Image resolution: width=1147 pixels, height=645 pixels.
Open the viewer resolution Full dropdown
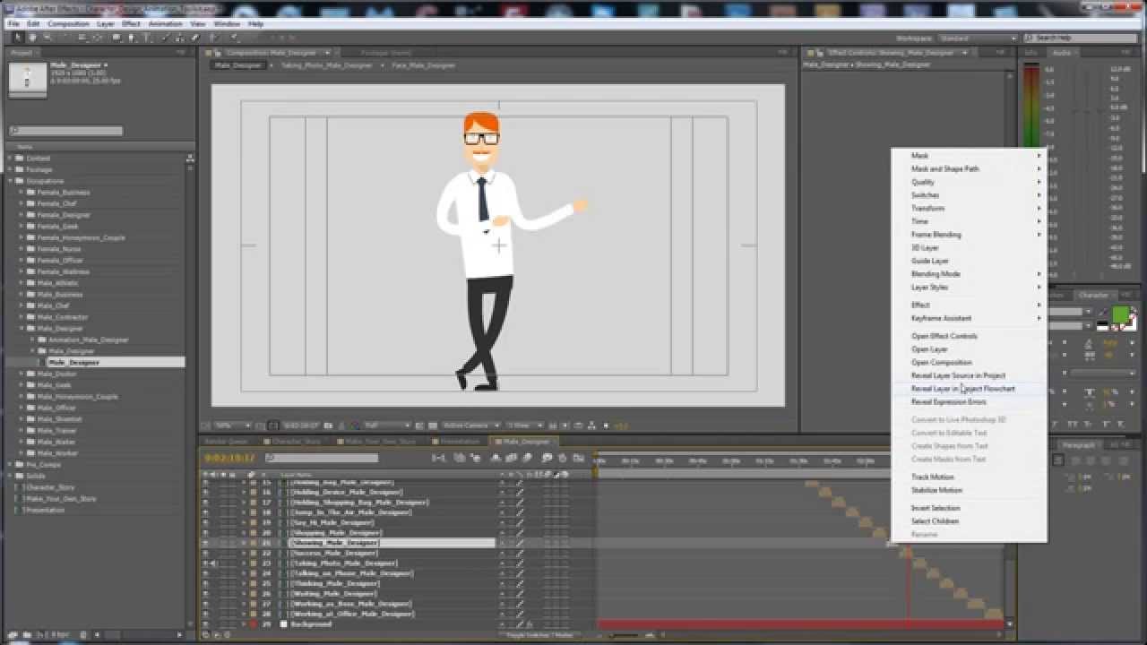pyautogui.click(x=387, y=426)
